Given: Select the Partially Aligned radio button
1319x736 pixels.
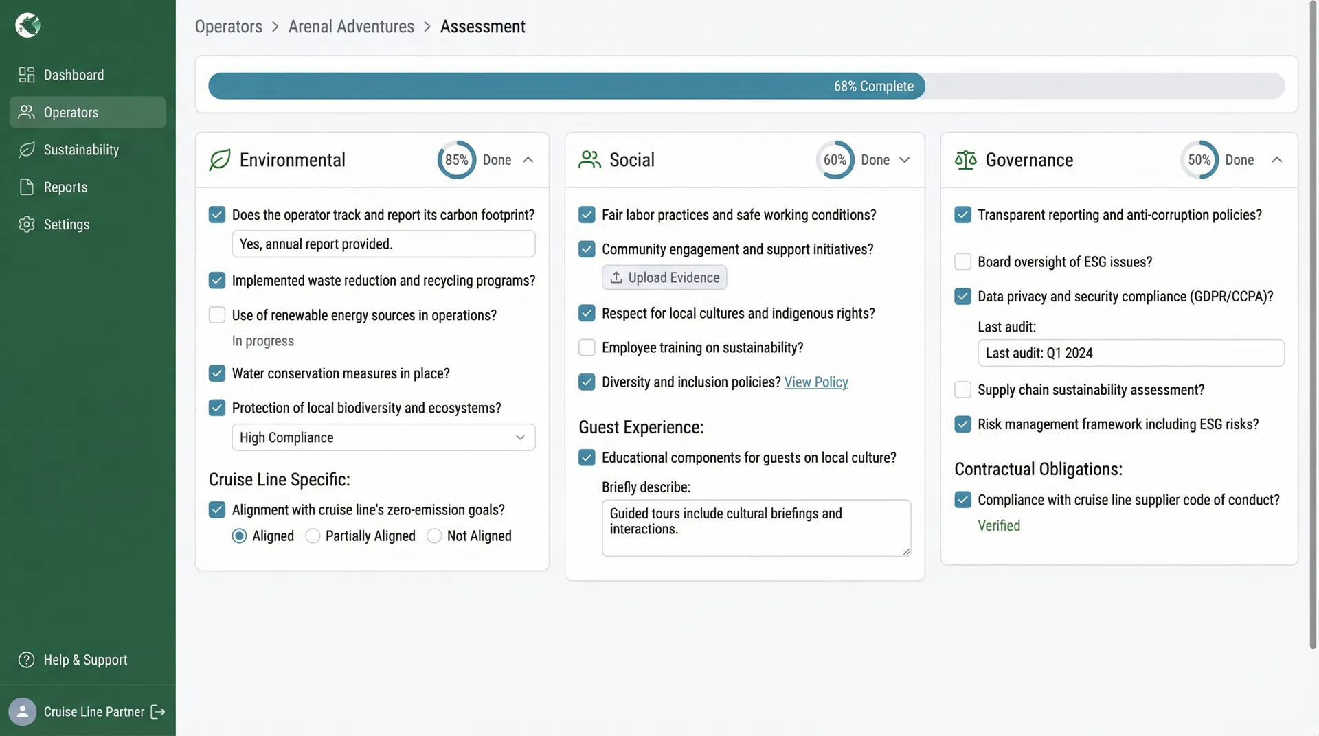Looking at the screenshot, I should click(313, 536).
